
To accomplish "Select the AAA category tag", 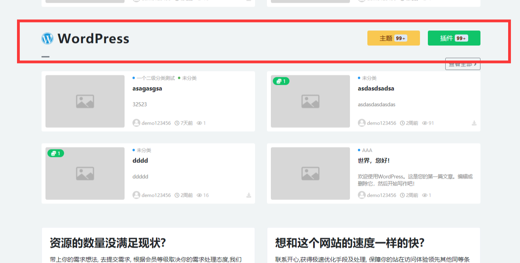I will [367, 150].
